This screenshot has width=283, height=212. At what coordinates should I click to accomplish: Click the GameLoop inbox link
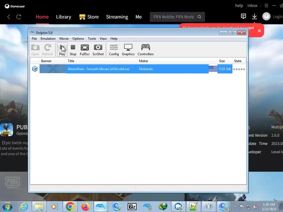252,6
